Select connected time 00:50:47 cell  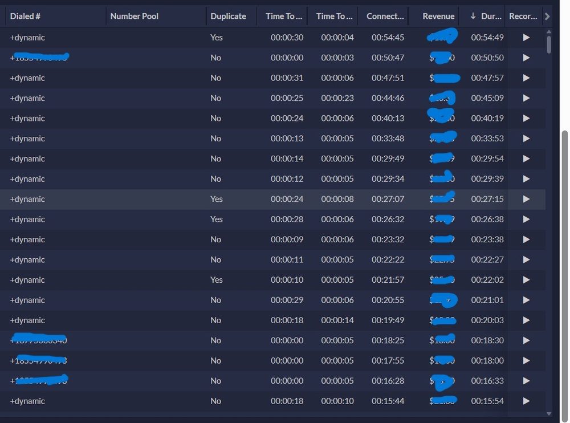388,58
